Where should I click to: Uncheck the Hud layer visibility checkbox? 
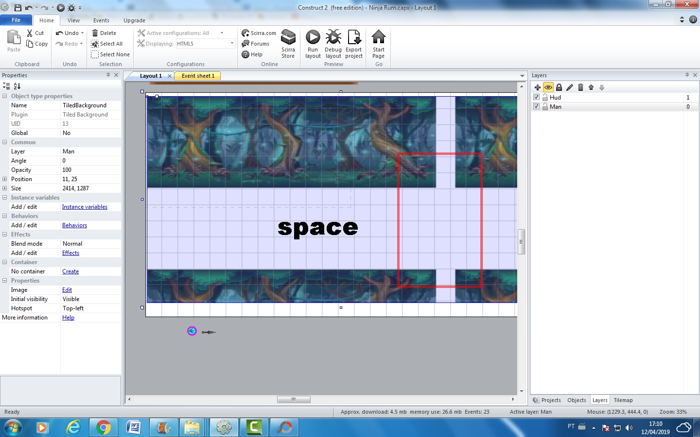[x=537, y=97]
